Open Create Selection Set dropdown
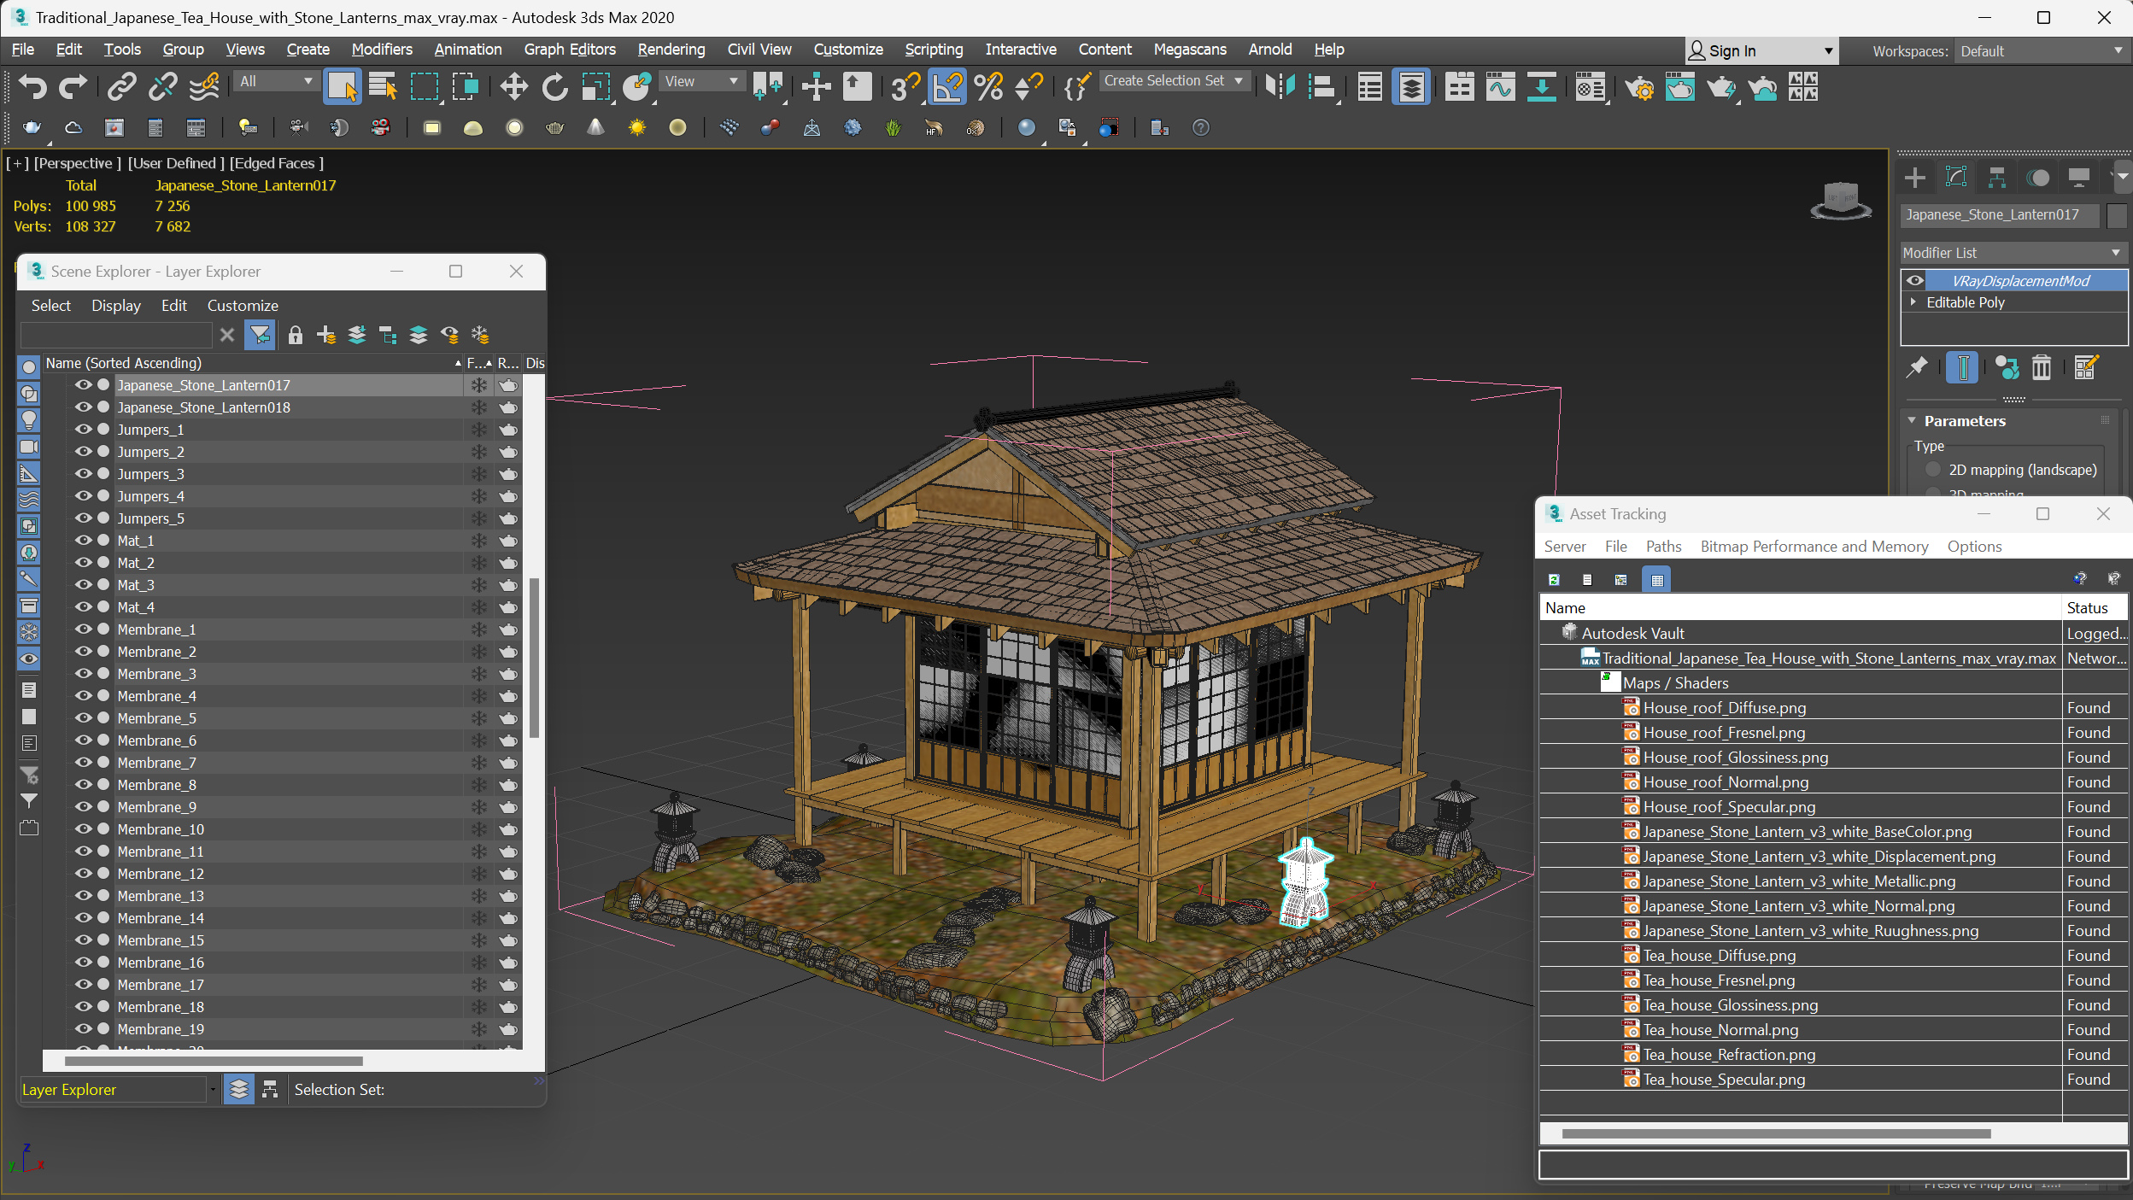This screenshot has height=1200, width=2133. tap(1174, 80)
